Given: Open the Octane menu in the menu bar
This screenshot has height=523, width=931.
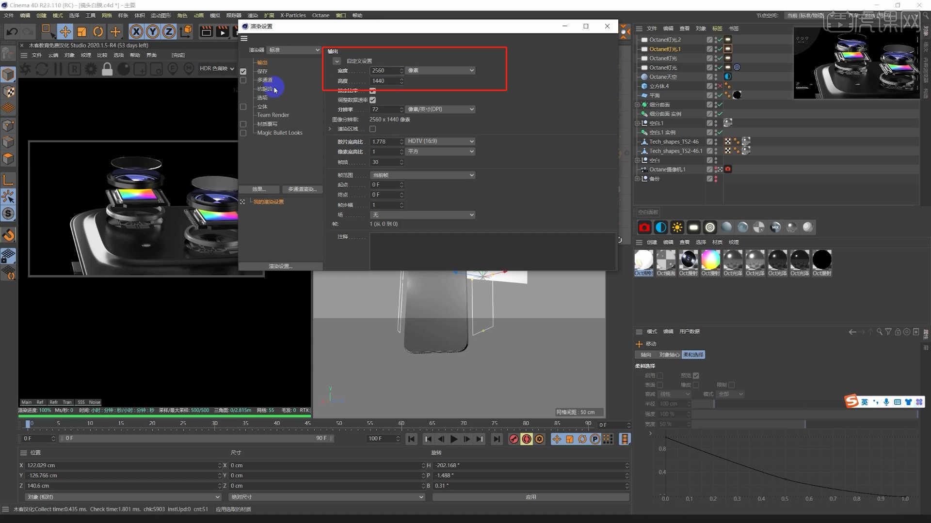Looking at the screenshot, I should click(321, 15).
